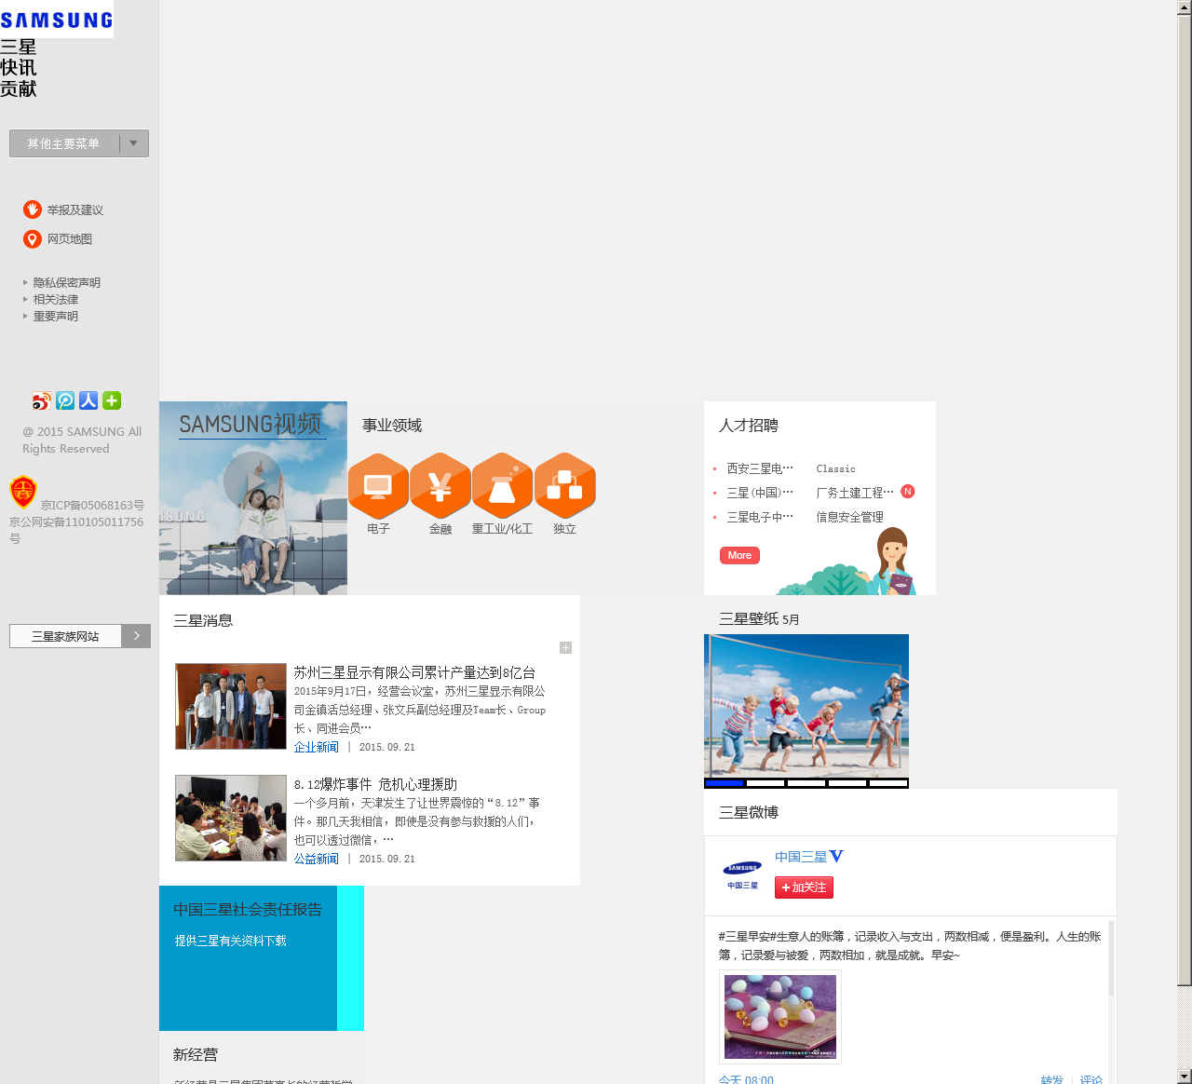Open the 举报及建议 link

click(x=75, y=210)
